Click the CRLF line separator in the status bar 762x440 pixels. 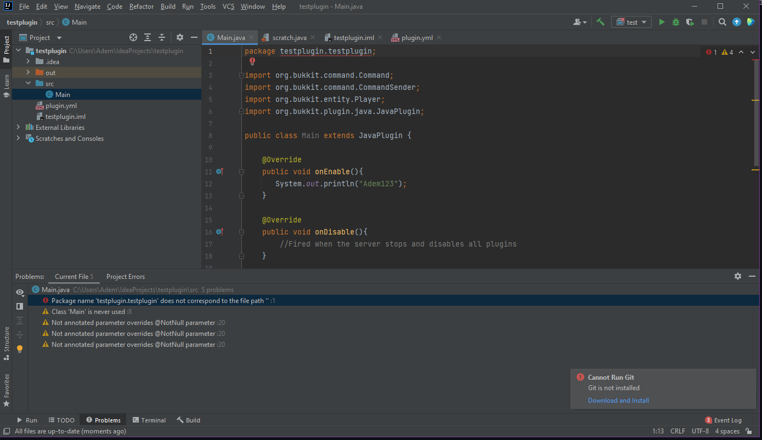click(678, 431)
